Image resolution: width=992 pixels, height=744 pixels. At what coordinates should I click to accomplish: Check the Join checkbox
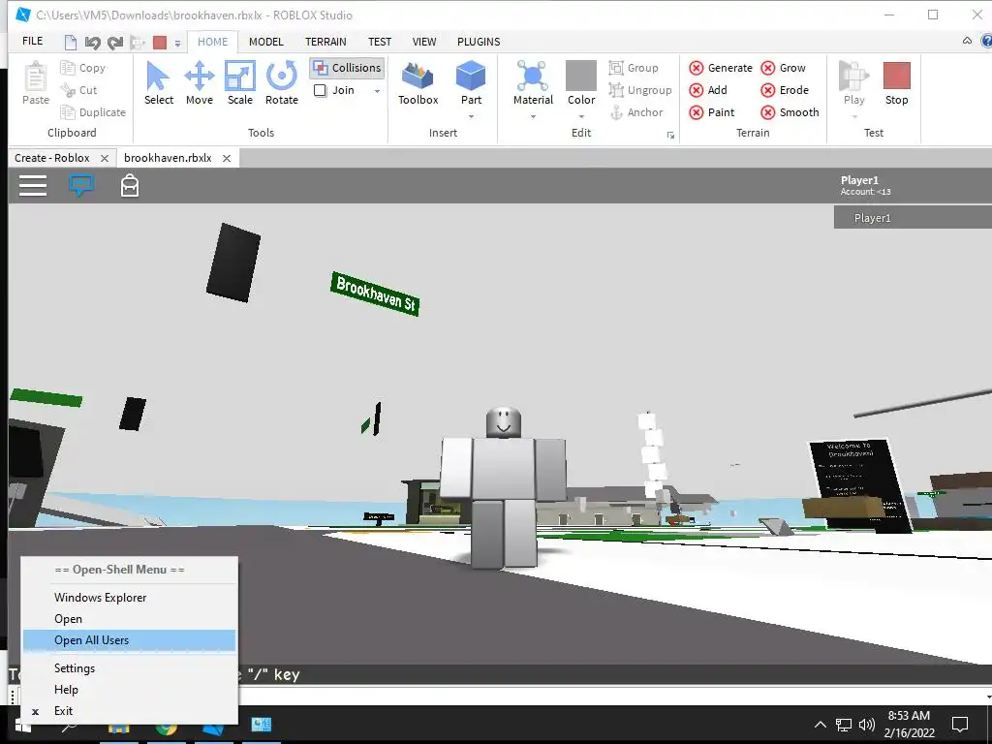tap(320, 90)
